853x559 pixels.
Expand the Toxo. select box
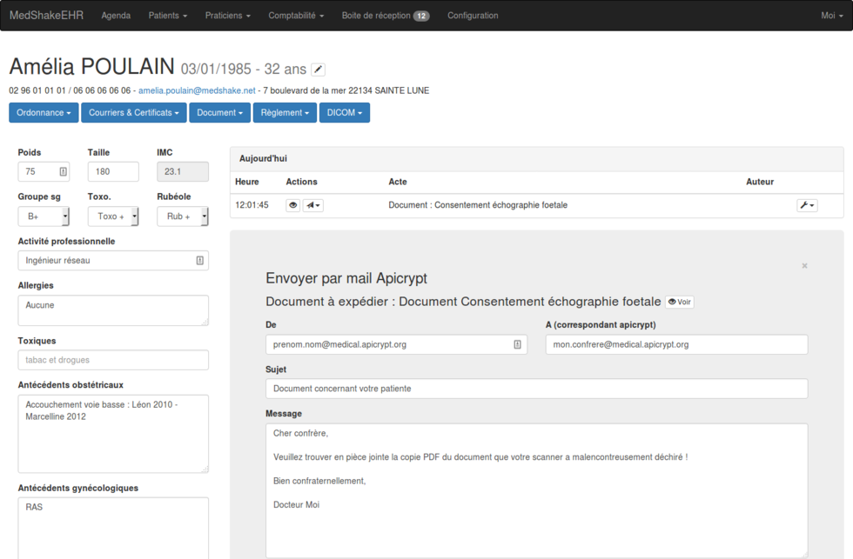113,216
